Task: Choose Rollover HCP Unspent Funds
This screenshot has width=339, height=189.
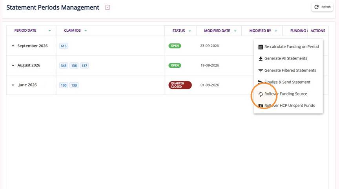Action: [x=288, y=106]
